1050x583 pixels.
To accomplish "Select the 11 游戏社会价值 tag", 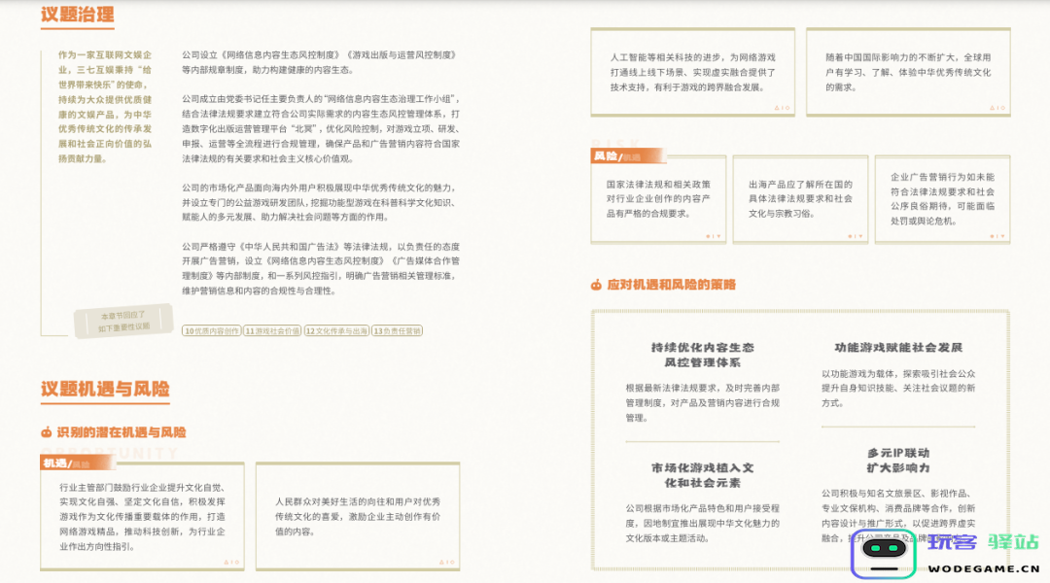I will point(272,330).
